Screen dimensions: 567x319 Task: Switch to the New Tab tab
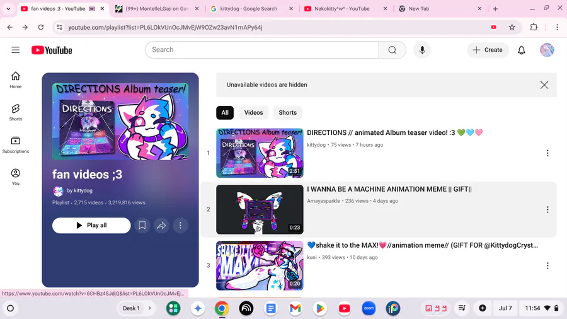point(439,9)
